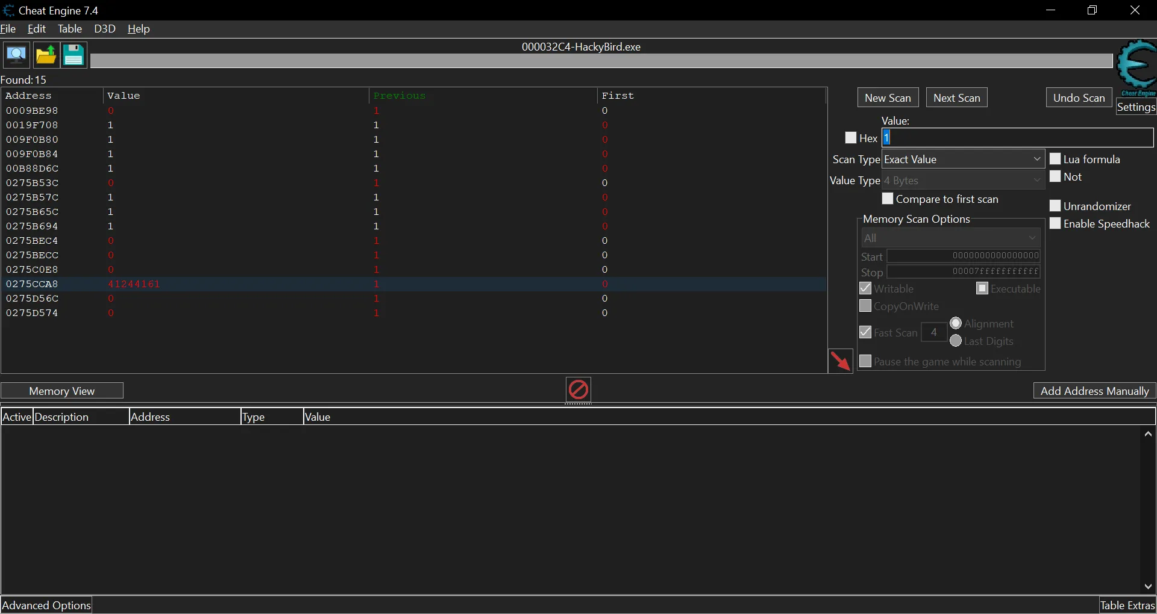The image size is (1157, 614).
Task: Open Advanced Options
Action: 46,605
